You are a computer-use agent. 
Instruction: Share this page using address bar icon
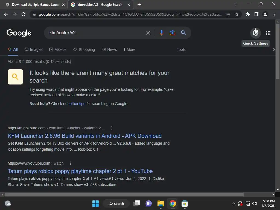(x=228, y=14)
